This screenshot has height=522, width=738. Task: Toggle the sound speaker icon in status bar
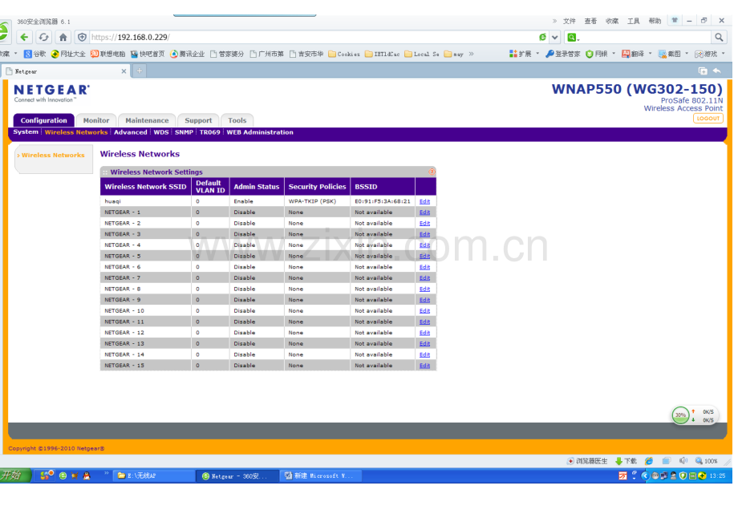[683, 461]
